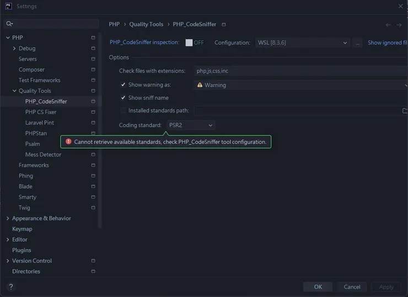Click the forward navigation arrow
The image size is (408, 297).
(x=399, y=25)
